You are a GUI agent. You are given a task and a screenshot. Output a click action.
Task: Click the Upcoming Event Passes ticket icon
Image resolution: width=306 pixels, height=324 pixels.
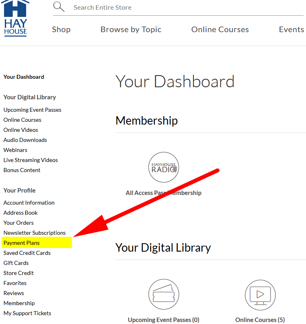pyautogui.click(x=164, y=295)
